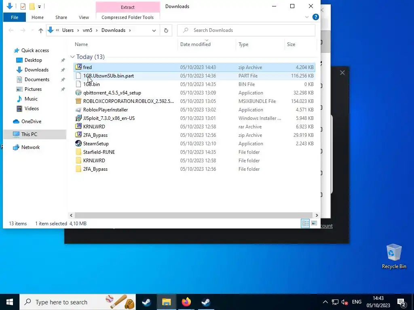The height and width of the screenshot is (310, 414).
Task: Click the RobloxPlayerInstaller application icon
Action: pyautogui.click(x=78, y=110)
